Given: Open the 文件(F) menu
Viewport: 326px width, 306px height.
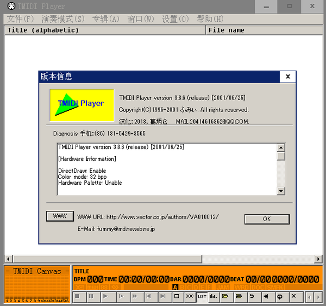Looking at the screenshot, I should 20,19.
